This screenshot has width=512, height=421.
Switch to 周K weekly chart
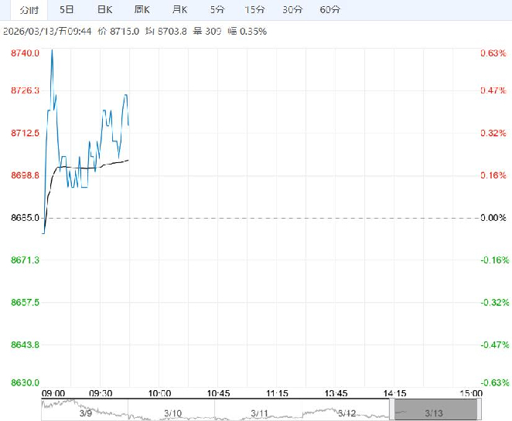tap(142, 10)
